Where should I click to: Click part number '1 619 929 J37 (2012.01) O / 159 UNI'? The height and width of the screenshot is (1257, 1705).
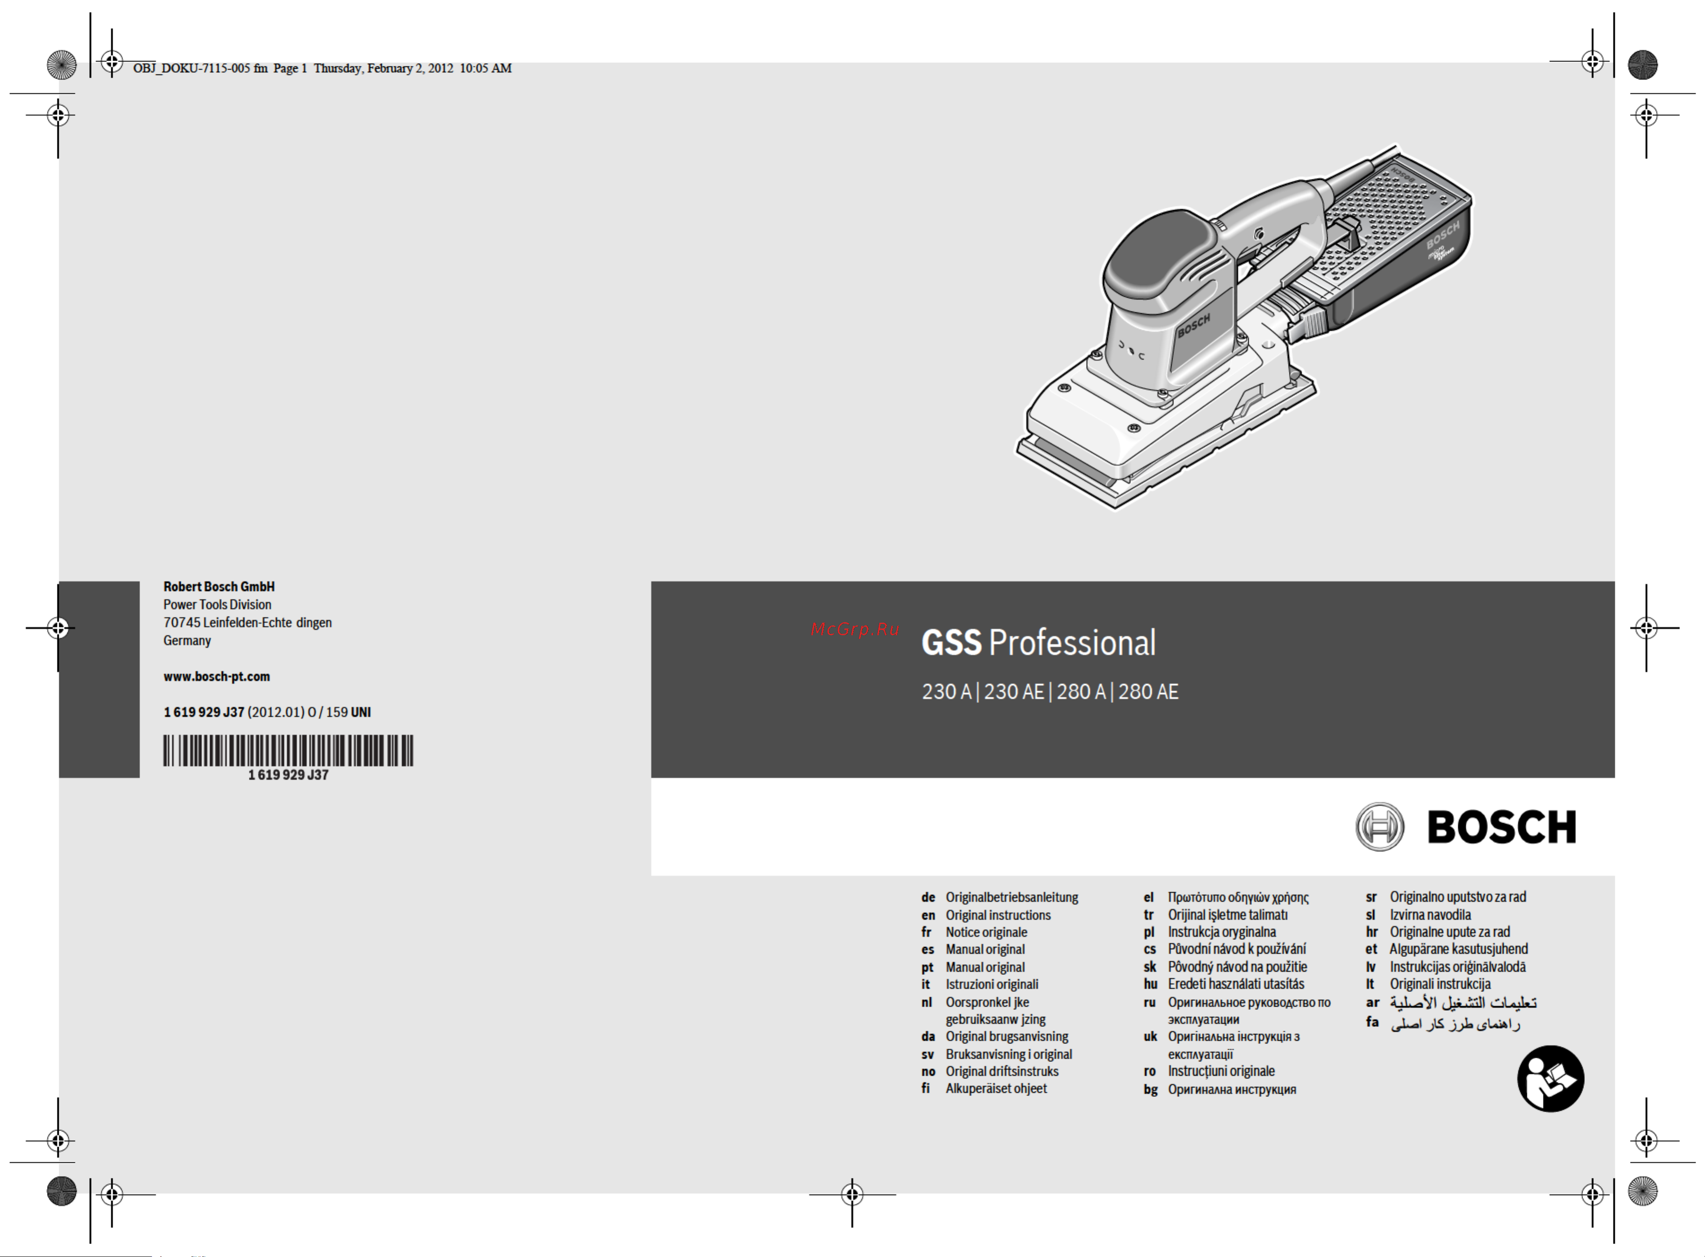tap(267, 712)
